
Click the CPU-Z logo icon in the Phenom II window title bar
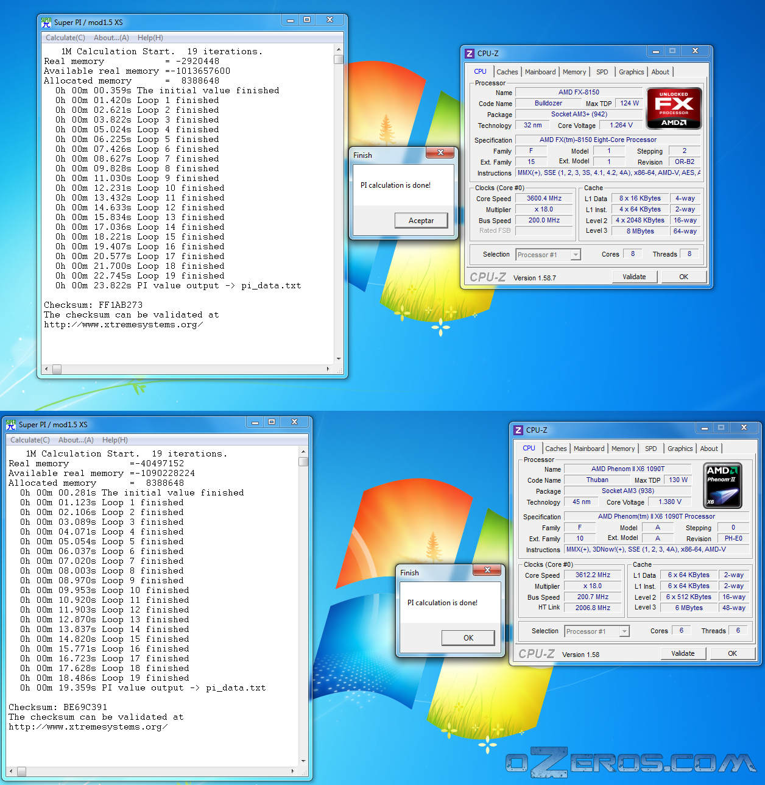518,430
